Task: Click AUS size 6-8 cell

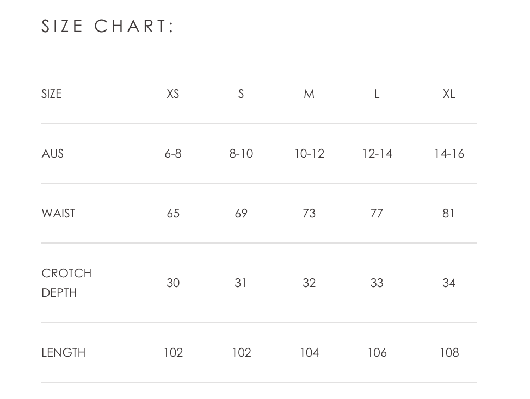Action: [x=173, y=154]
